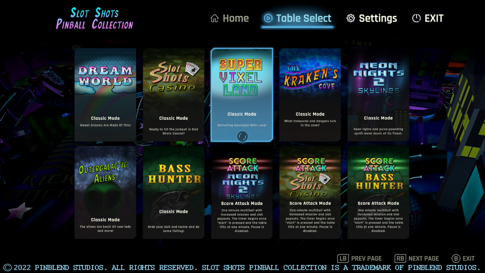
Task: Click the Slot Shots Pinball Collection logo
Action: point(95,18)
